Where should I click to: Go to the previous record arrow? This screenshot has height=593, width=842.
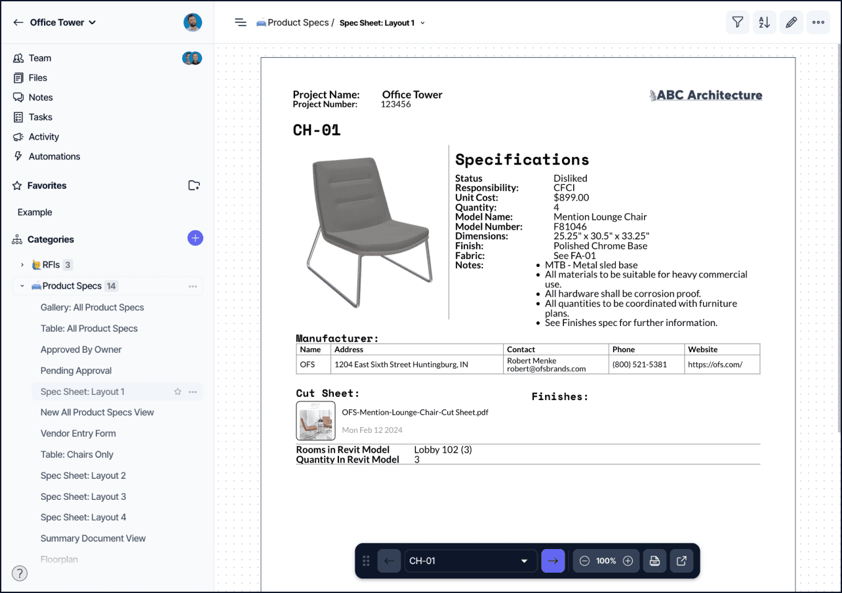(x=389, y=561)
